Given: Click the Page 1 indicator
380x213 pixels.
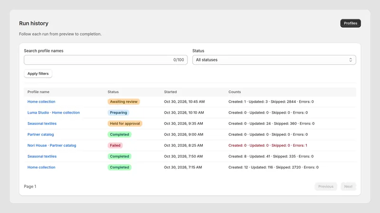Looking at the screenshot, I should (x=30, y=186).
